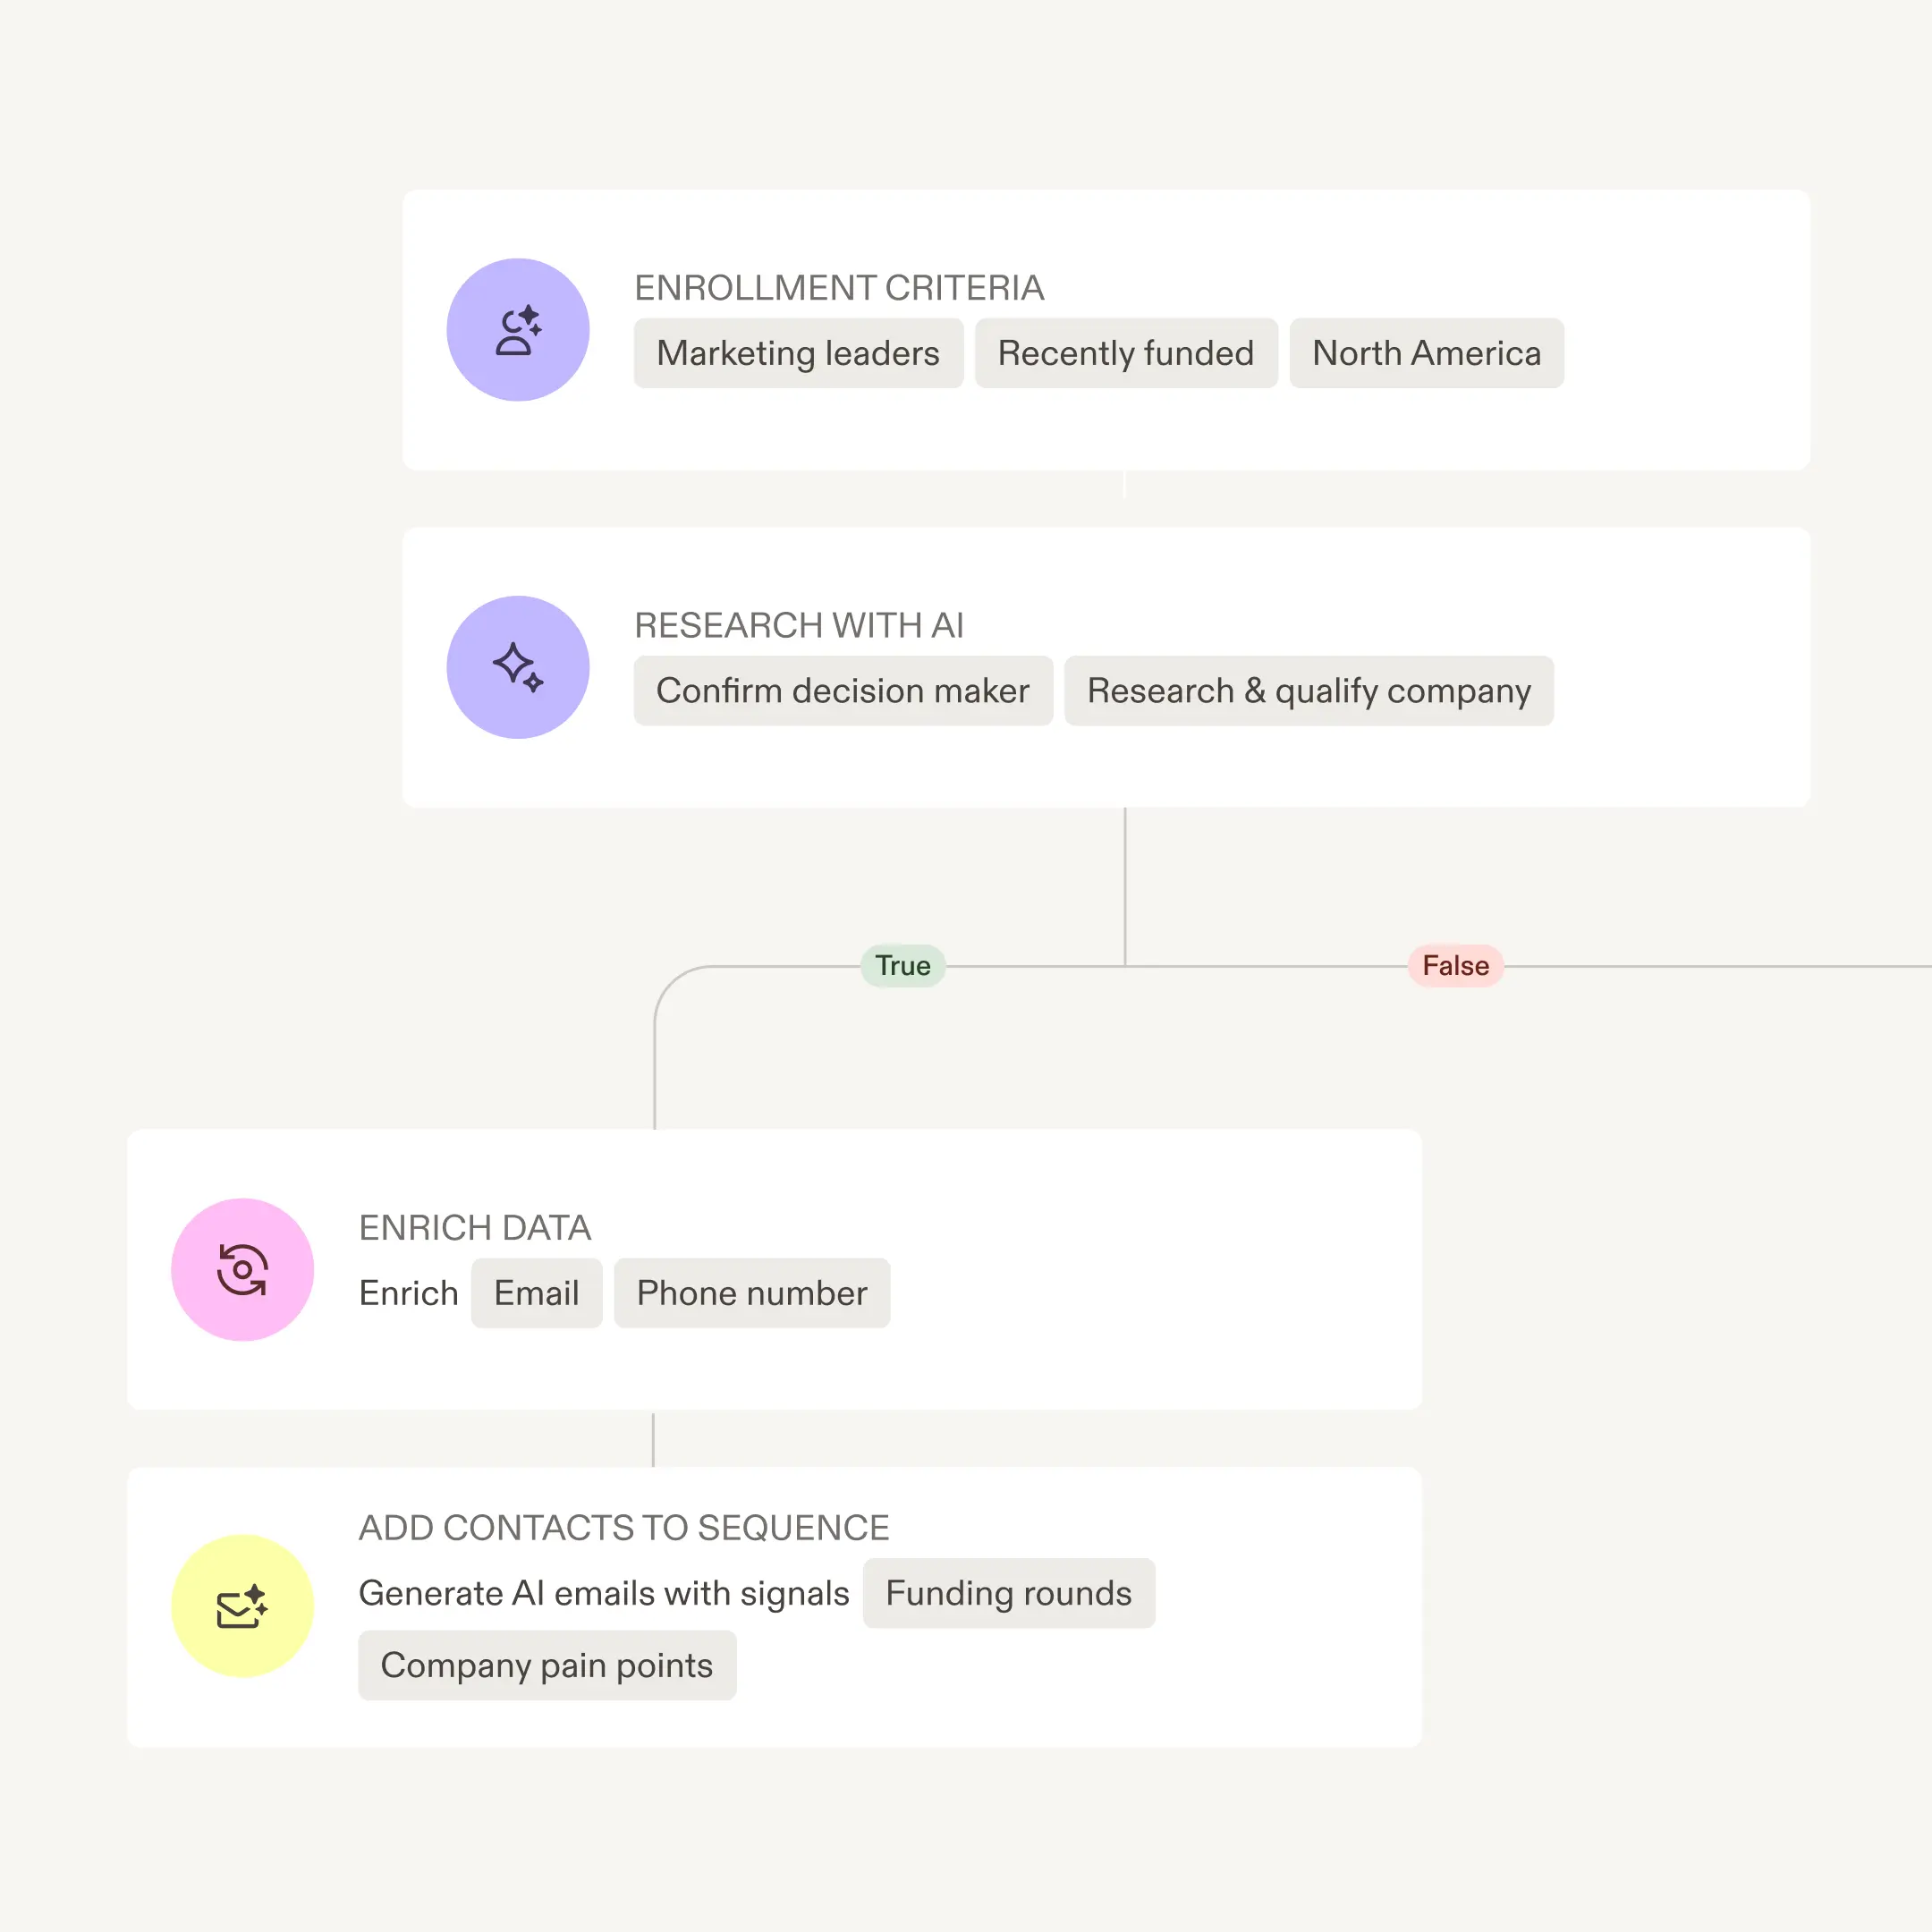The width and height of the screenshot is (1932, 1932).
Task: Enable the Email enrichment option
Action: coord(536,1292)
